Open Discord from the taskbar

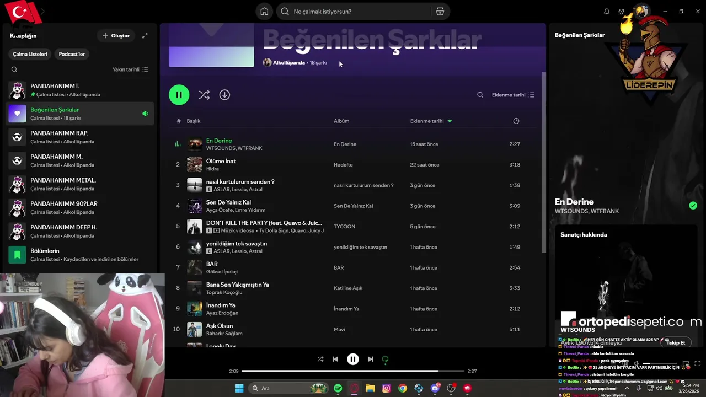(x=435, y=388)
